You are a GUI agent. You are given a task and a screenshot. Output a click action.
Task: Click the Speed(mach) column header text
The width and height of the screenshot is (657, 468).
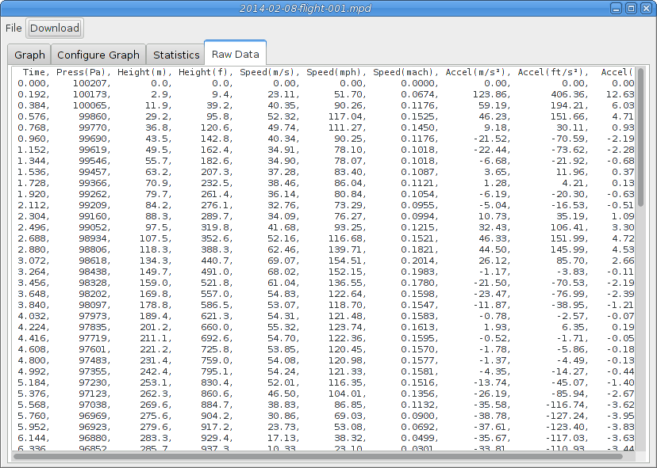pos(405,72)
